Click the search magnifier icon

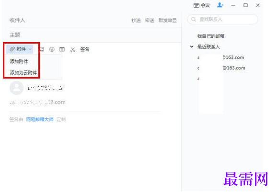click(194, 19)
